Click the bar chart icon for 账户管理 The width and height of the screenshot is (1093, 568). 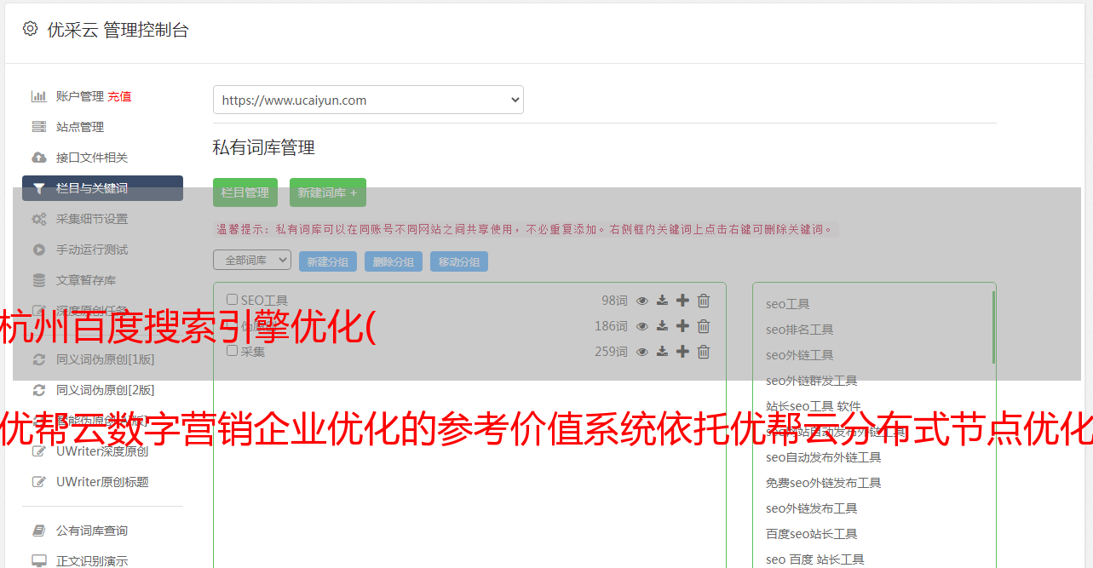click(39, 96)
